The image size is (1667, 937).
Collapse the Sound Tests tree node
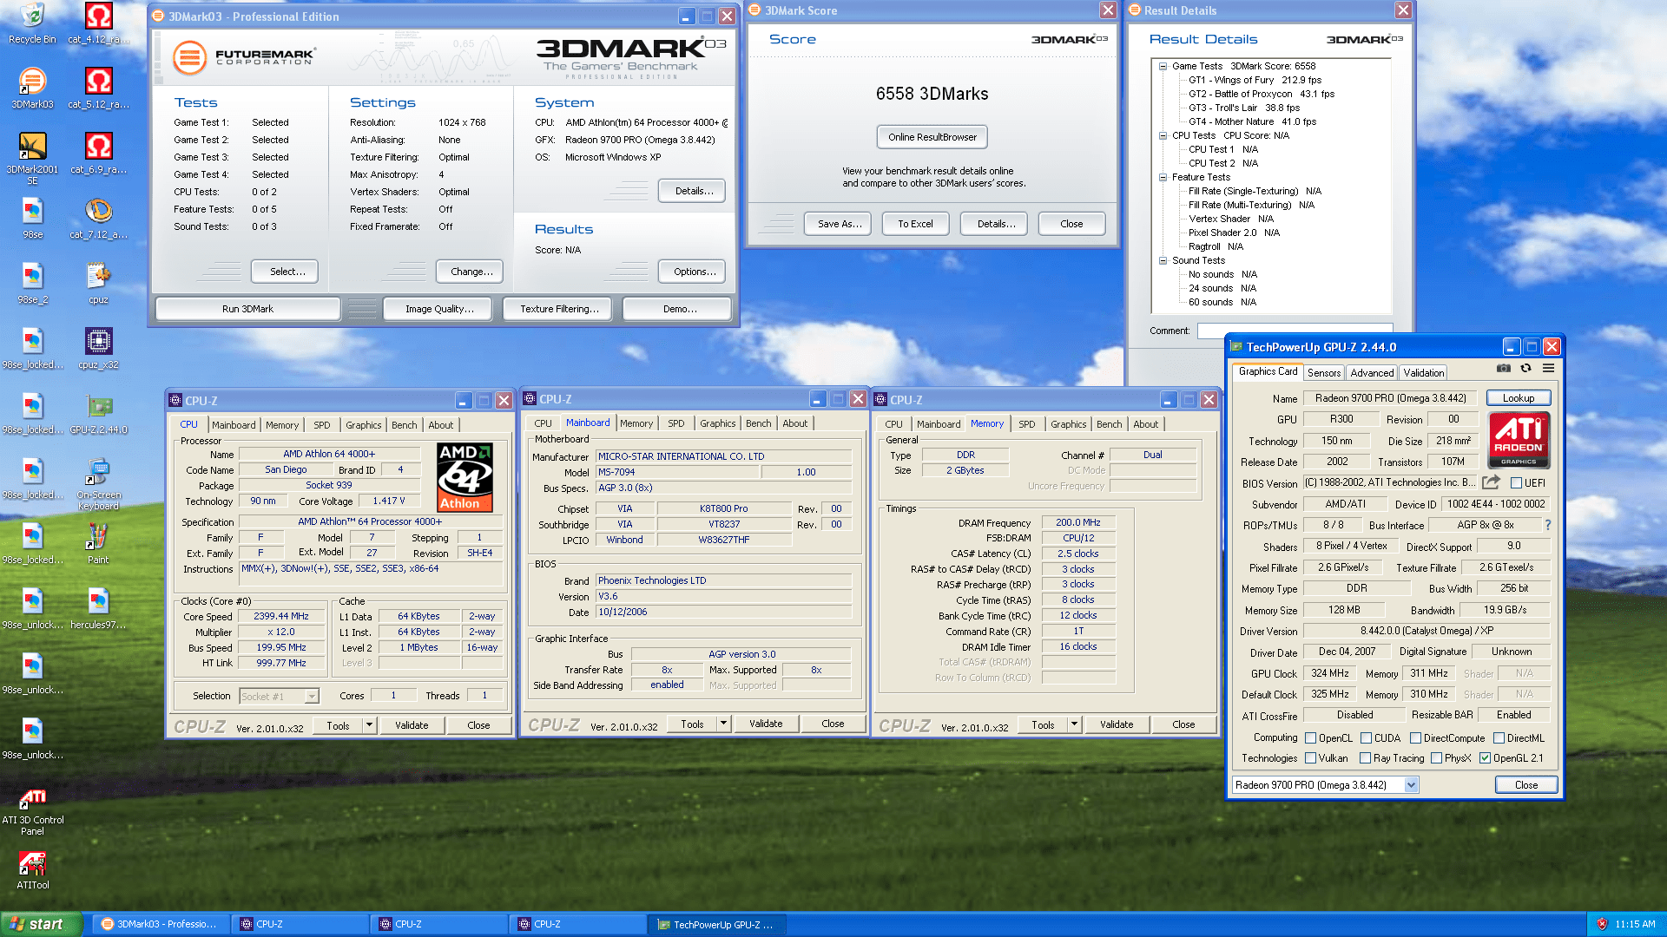1163,260
